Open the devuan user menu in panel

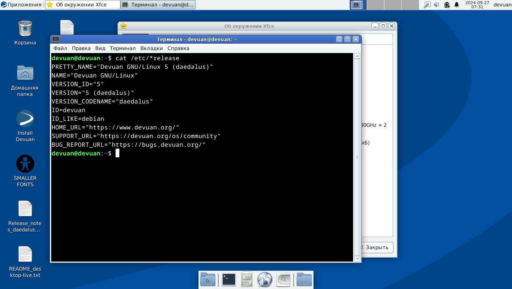[502, 5]
